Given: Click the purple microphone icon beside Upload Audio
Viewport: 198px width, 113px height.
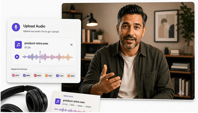Looking at the screenshot, I should [16, 27].
